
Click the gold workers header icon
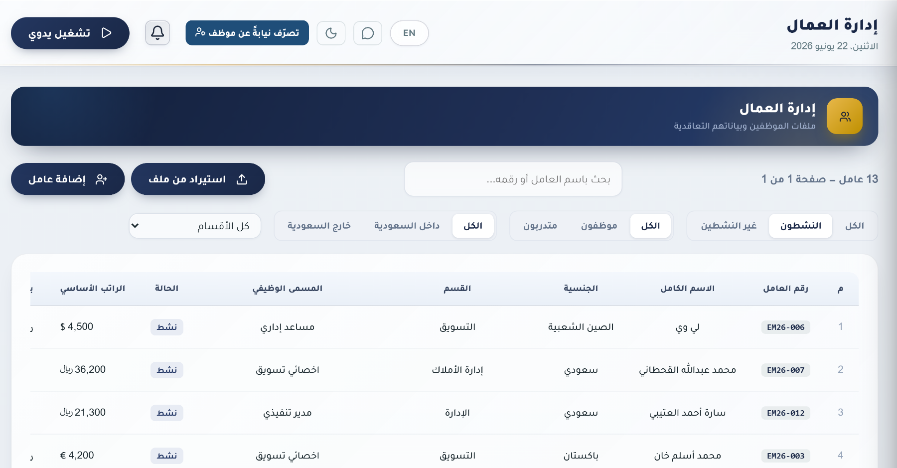pyautogui.click(x=845, y=116)
